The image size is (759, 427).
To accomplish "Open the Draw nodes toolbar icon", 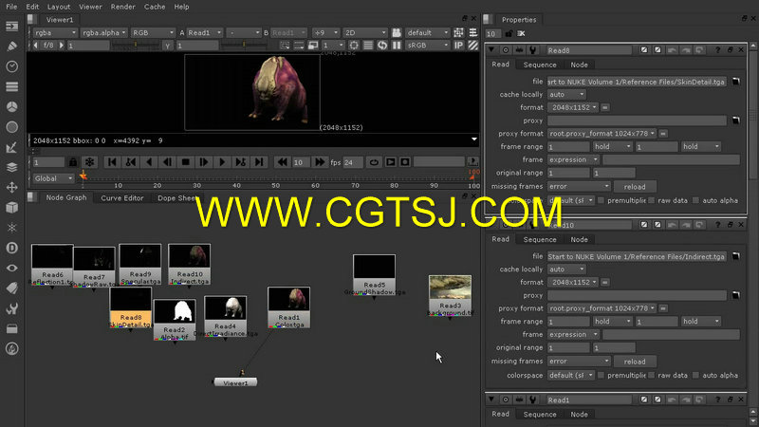I will click(11, 46).
